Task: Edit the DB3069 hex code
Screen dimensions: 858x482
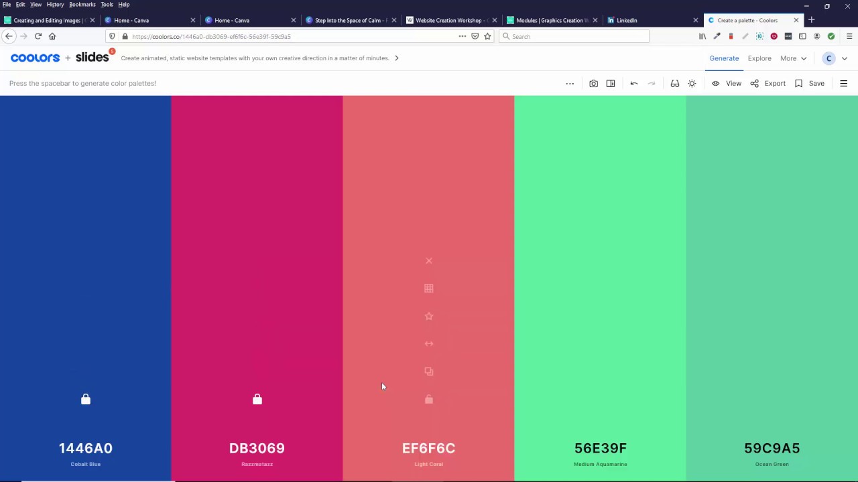Action: click(257, 449)
